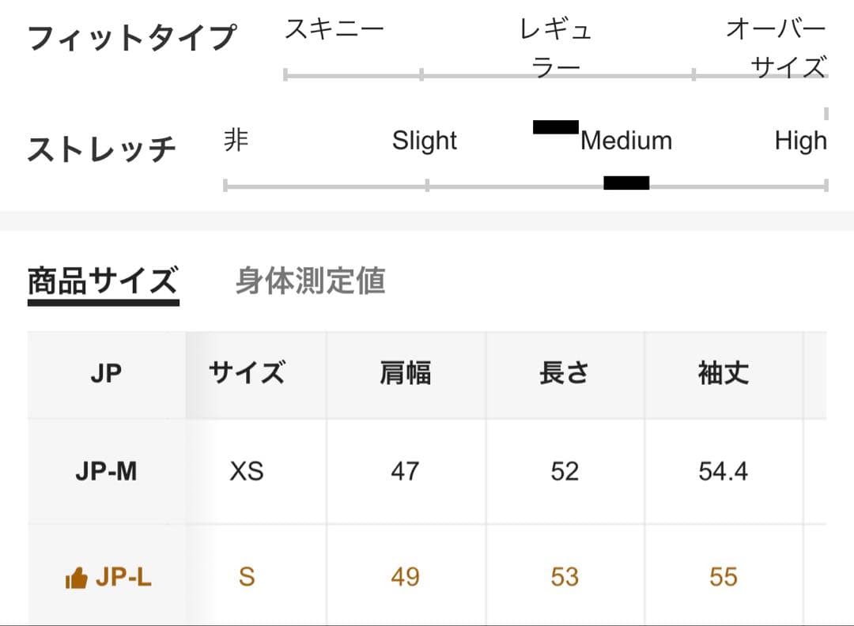
Task: Click the 袖丈 column header
Action: (724, 374)
